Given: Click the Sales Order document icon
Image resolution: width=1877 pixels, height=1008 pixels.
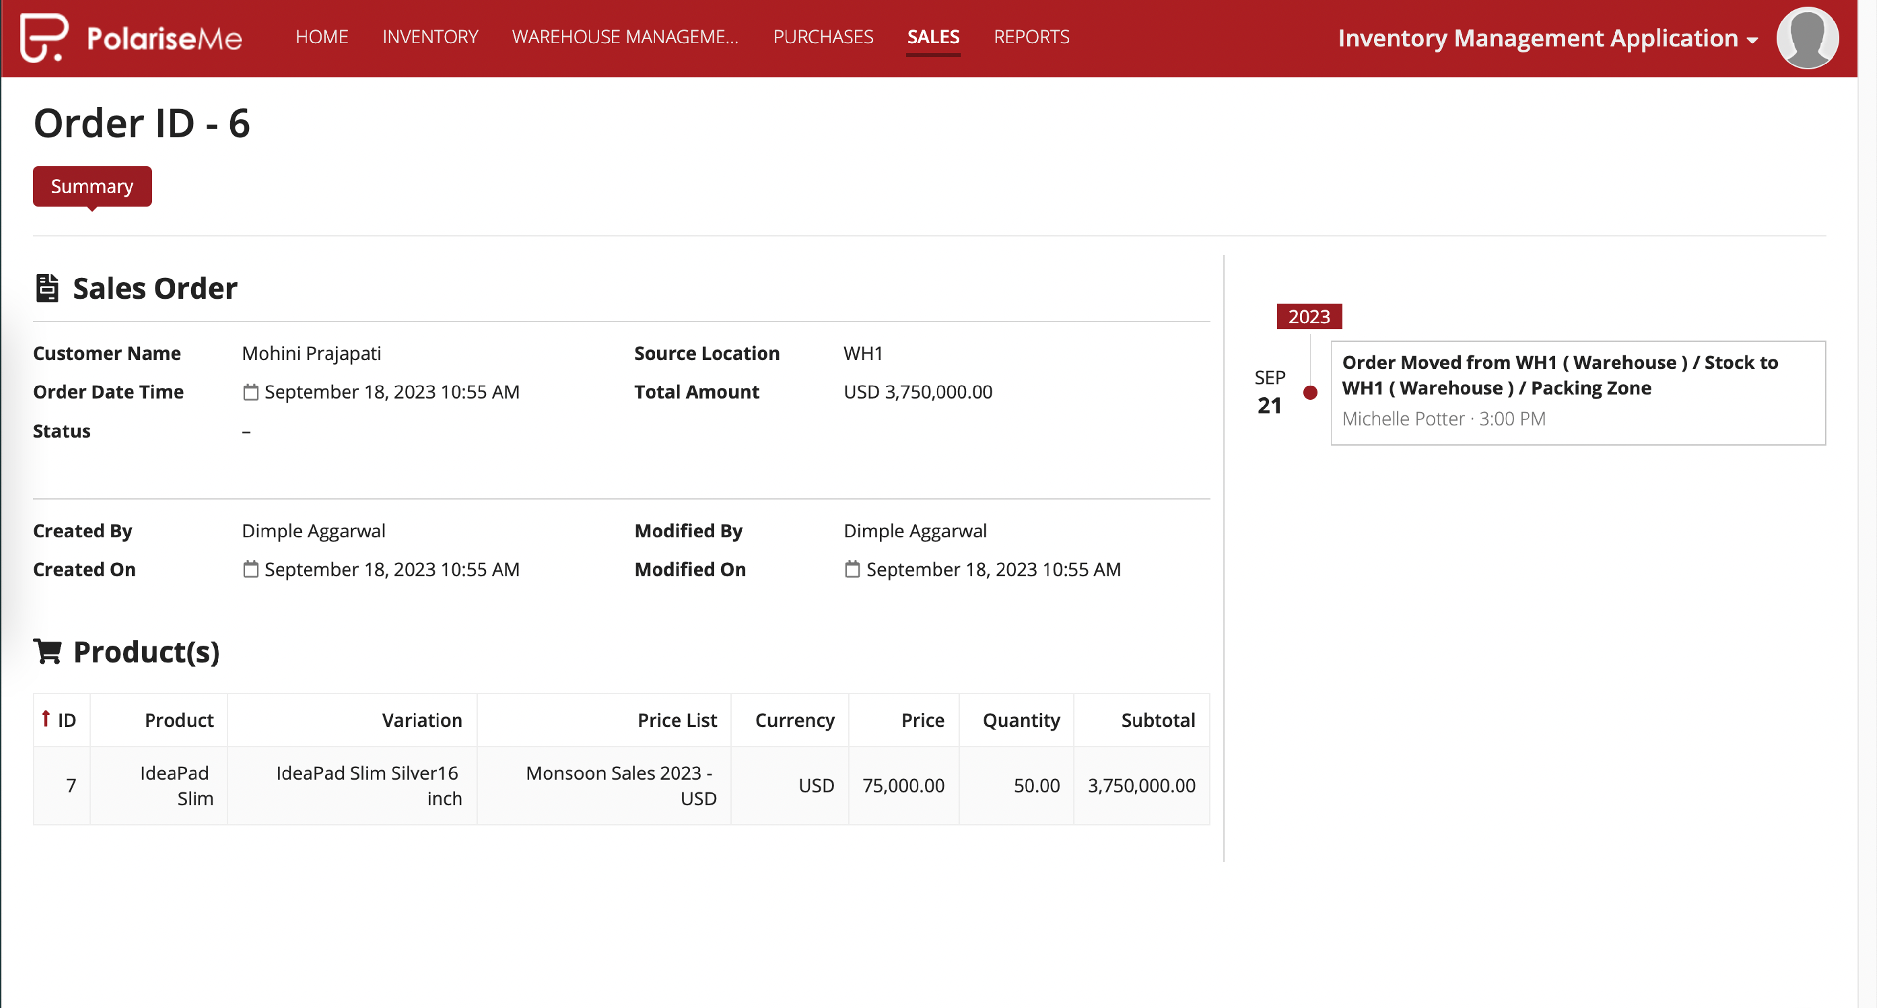Looking at the screenshot, I should point(47,288).
